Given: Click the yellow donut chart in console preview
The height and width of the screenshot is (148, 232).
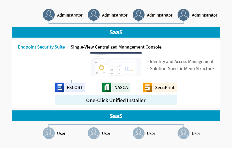Looking at the screenshot, I should pyautogui.click(x=102, y=67).
